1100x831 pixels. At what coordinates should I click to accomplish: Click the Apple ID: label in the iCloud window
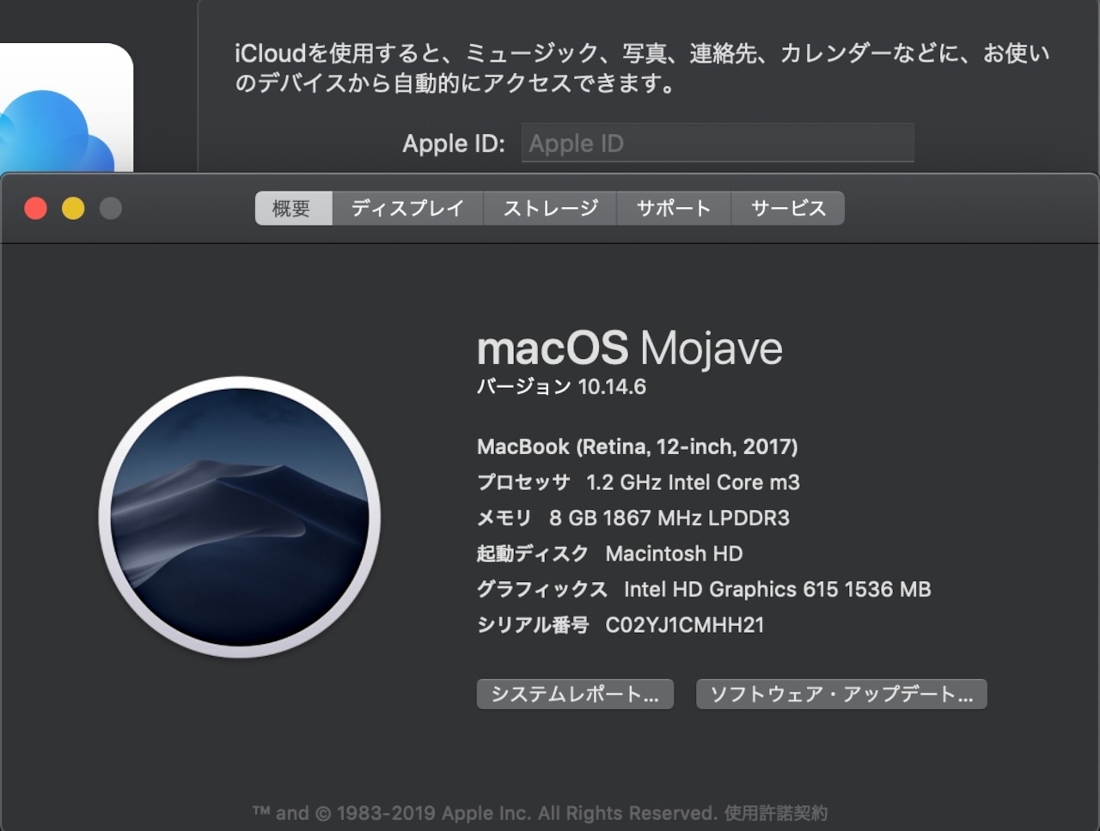[x=454, y=143]
